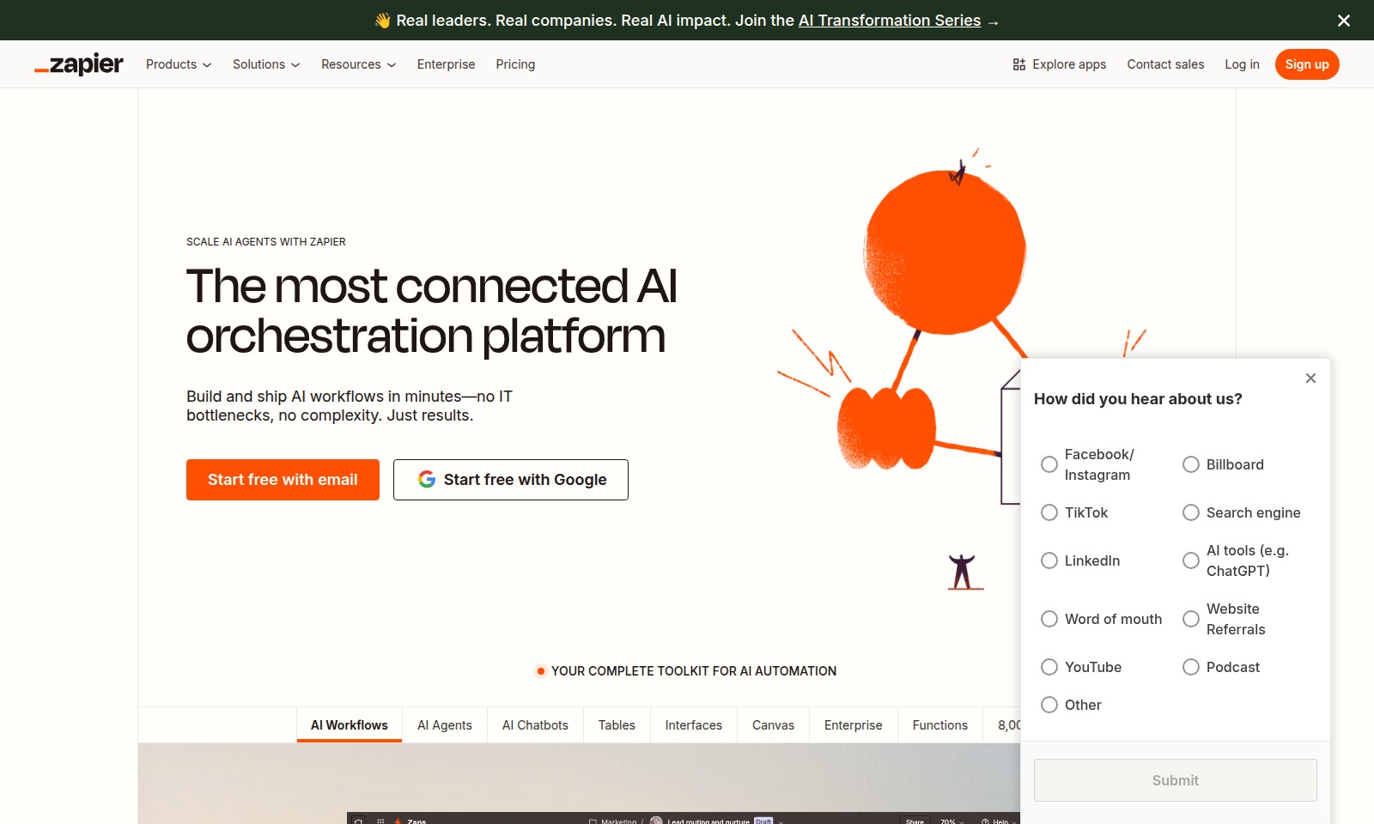Pick the LinkedIn radio button

point(1049,560)
